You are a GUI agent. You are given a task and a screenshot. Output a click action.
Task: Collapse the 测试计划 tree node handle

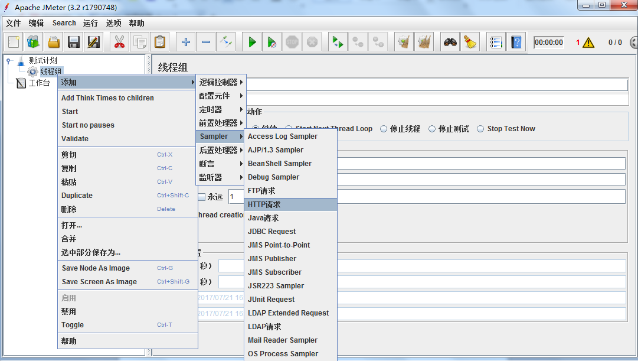(8, 61)
